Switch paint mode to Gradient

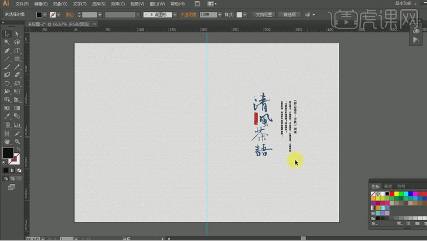coord(12,170)
